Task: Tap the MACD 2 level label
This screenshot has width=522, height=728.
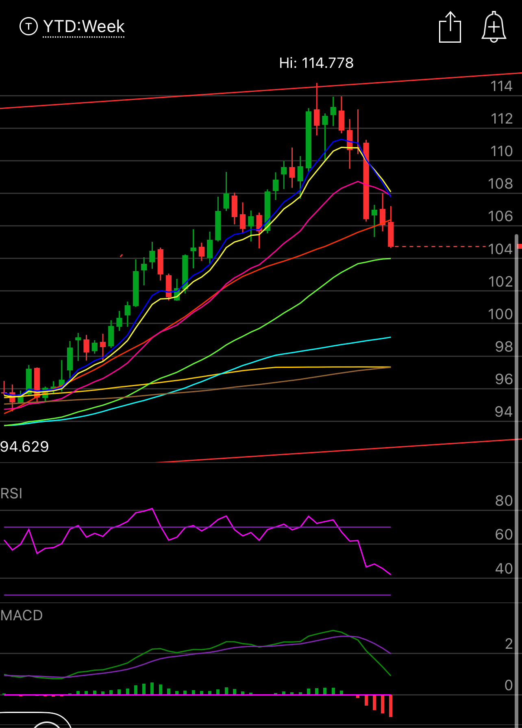Action: [x=509, y=644]
